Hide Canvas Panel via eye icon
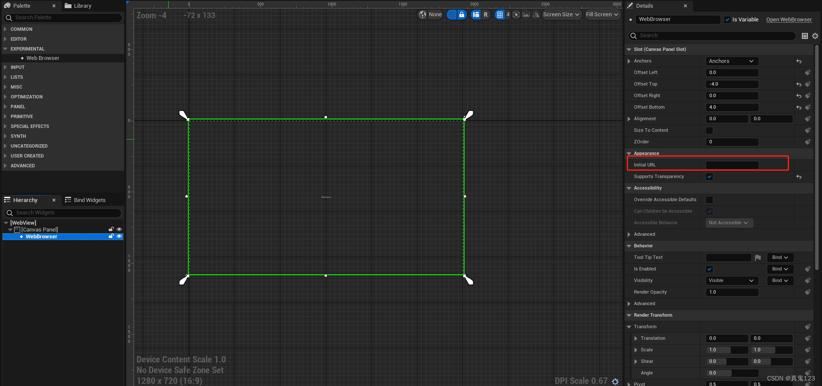Screen dimensions: 822x386 pyautogui.click(x=119, y=229)
